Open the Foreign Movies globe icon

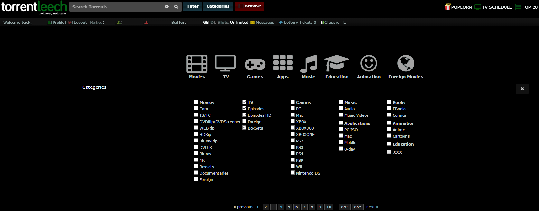coord(406,63)
